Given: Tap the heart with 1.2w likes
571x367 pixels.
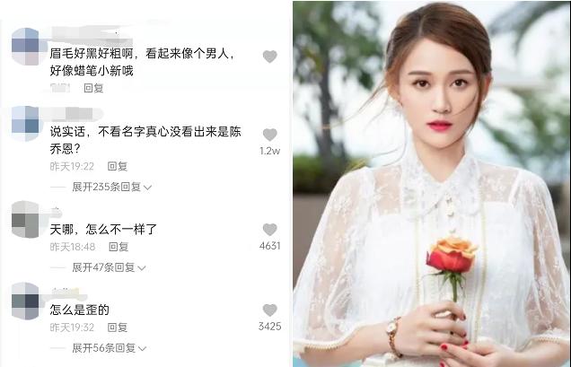Looking at the screenshot, I should click(270, 135).
